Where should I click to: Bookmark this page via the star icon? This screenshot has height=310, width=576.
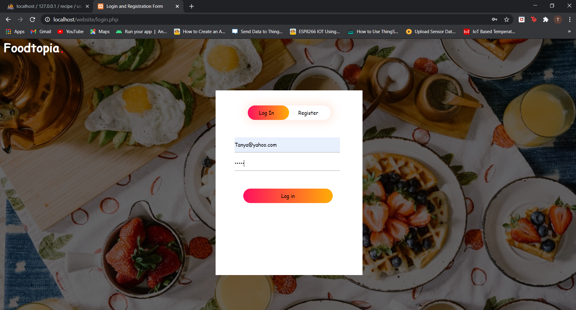point(507,19)
